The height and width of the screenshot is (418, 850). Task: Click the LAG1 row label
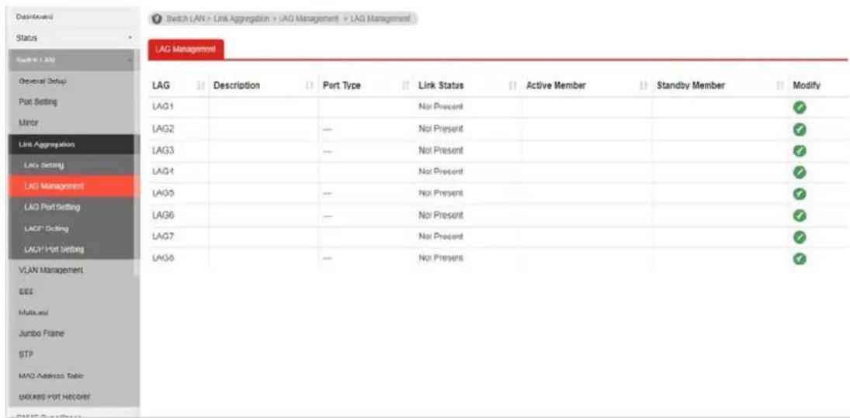(x=163, y=107)
